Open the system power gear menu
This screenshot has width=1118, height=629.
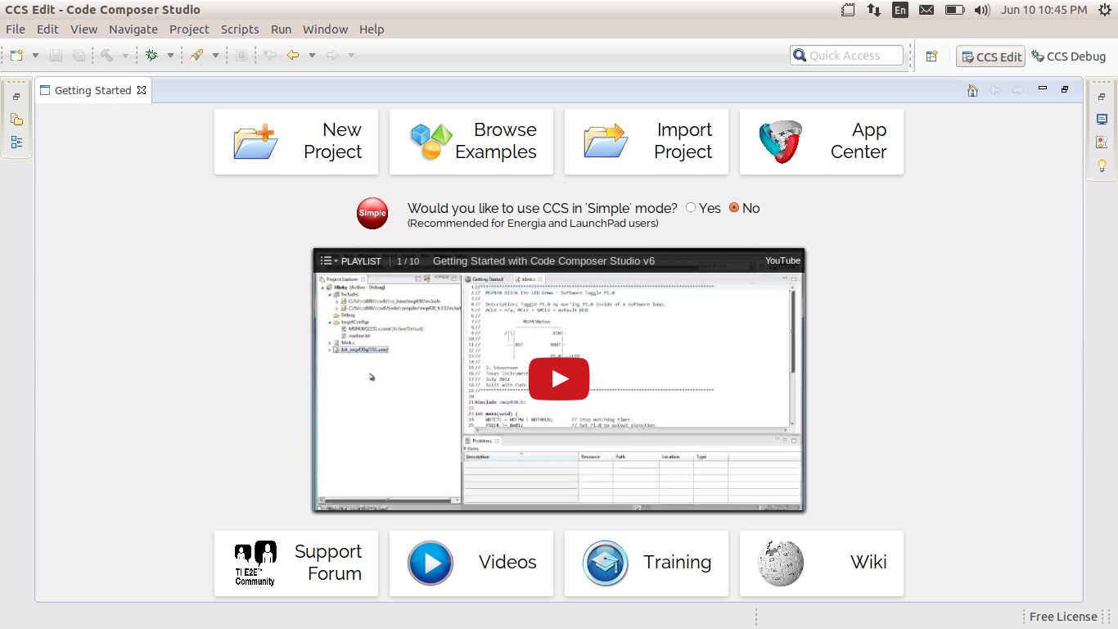(x=1104, y=10)
